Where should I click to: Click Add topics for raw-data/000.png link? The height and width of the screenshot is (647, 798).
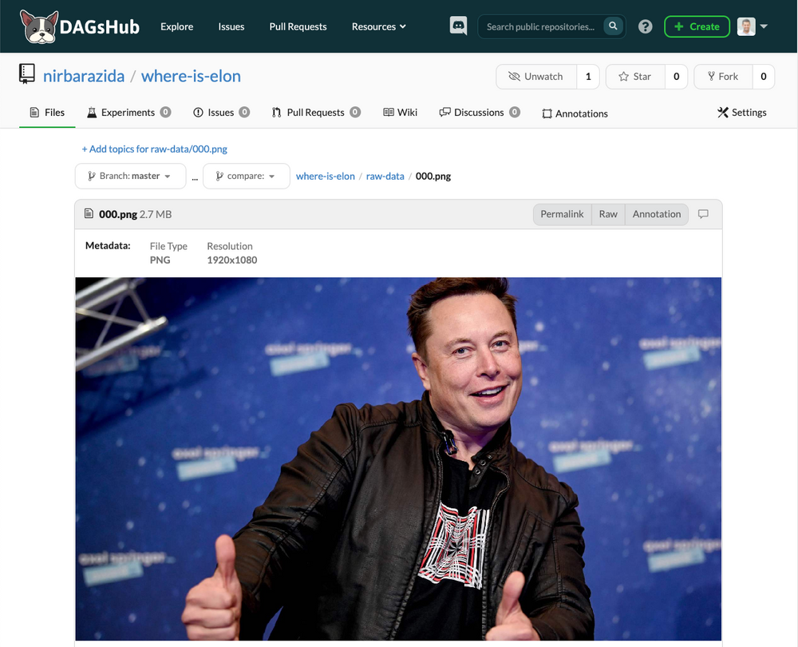tap(154, 149)
